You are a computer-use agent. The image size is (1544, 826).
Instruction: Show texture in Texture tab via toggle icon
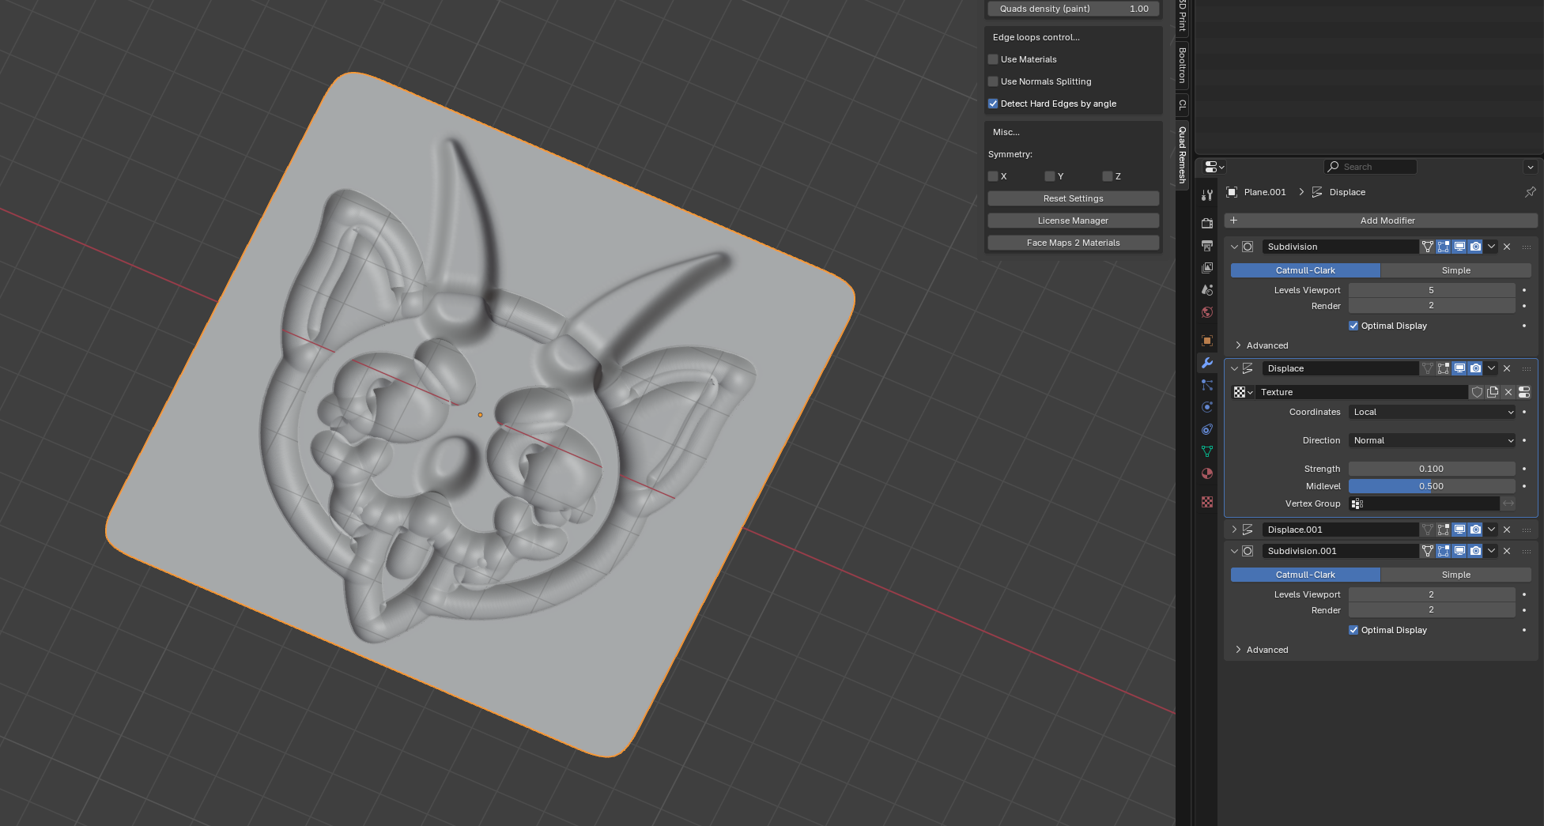point(1524,392)
